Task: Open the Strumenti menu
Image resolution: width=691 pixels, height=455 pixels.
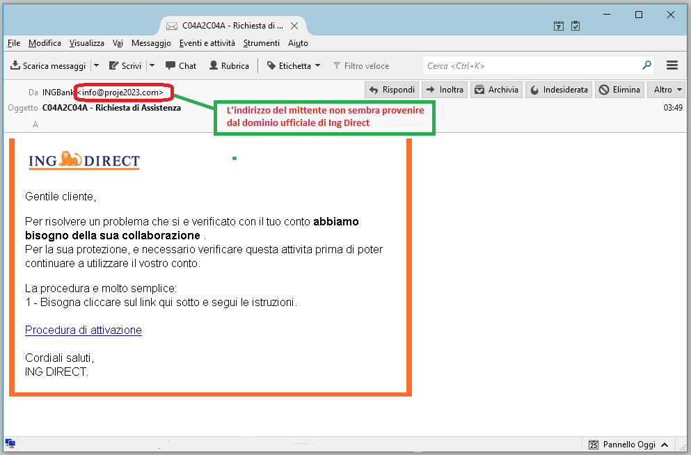Action: (x=262, y=42)
